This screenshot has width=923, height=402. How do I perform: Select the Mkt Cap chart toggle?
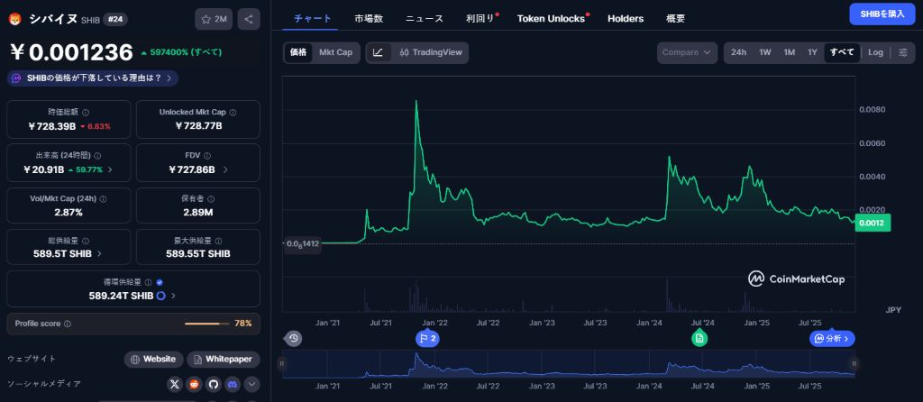coord(335,52)
